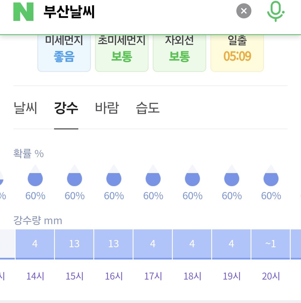This screenshot has height=303, width=301.
Task: Tap the raindrop icon above 15시
Action: pyautogui.click(x=74, y=176)
